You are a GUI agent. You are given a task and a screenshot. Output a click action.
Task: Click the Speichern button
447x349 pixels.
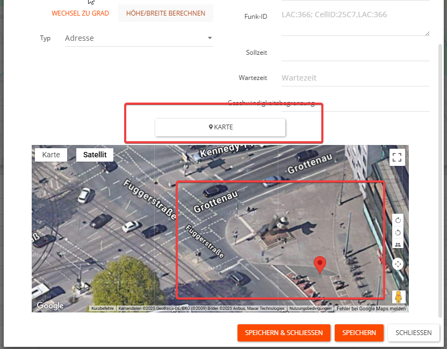point(359,333)
